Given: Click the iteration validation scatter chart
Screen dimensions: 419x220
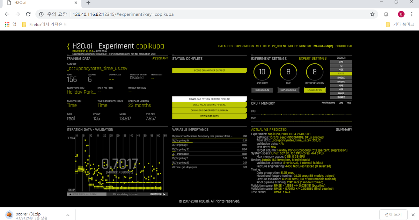Looking at the screenshot, I should pos(117,162).
